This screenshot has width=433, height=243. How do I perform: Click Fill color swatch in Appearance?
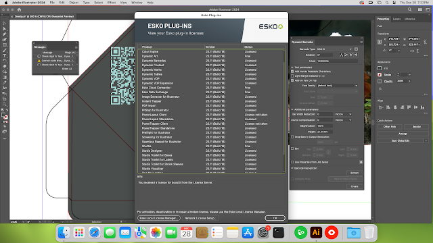coord(380,68)
